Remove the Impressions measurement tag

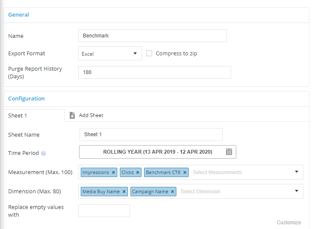113,172
